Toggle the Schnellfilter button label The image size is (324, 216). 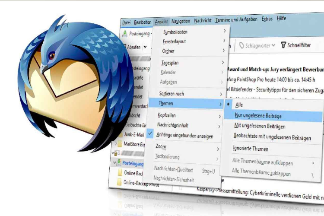coord(299,45)
